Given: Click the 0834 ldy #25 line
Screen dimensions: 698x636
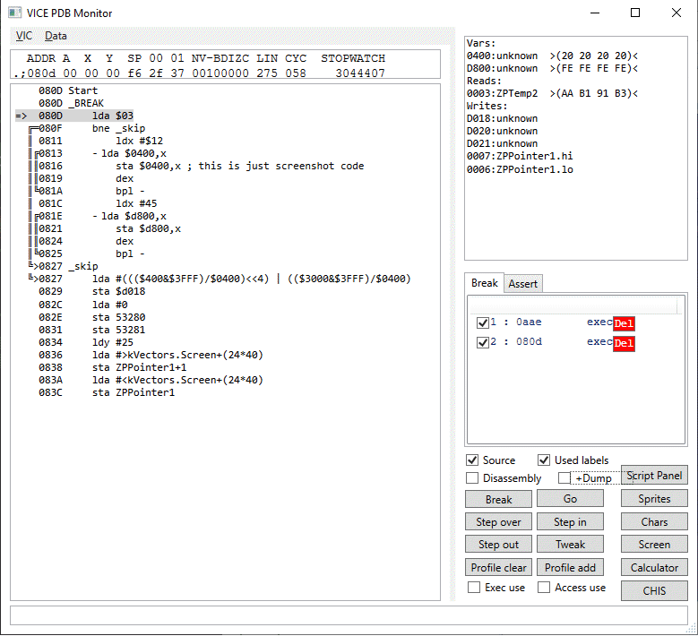Looking at the screenshot, I should tap(85, 342).
